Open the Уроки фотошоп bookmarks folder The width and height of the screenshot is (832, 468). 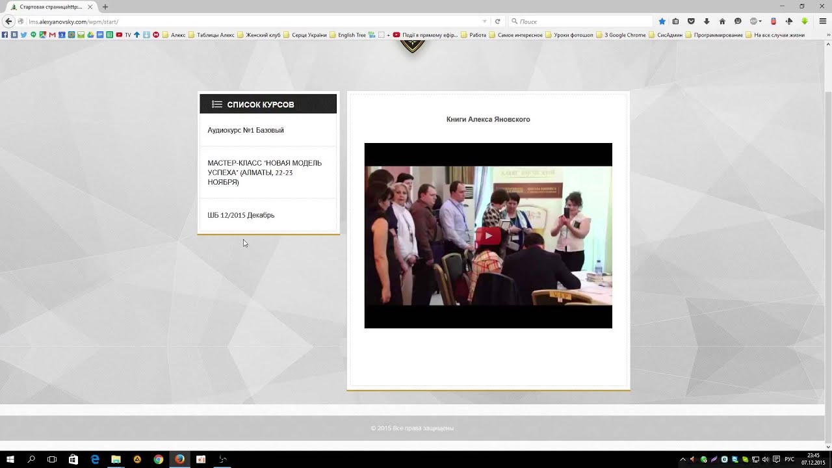pyautogui.click(x=569, y=35)
